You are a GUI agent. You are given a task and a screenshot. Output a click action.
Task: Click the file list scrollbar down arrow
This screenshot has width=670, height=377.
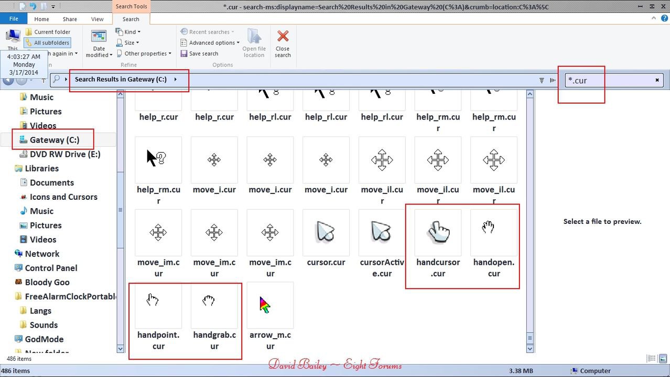(x=529, y=348)
